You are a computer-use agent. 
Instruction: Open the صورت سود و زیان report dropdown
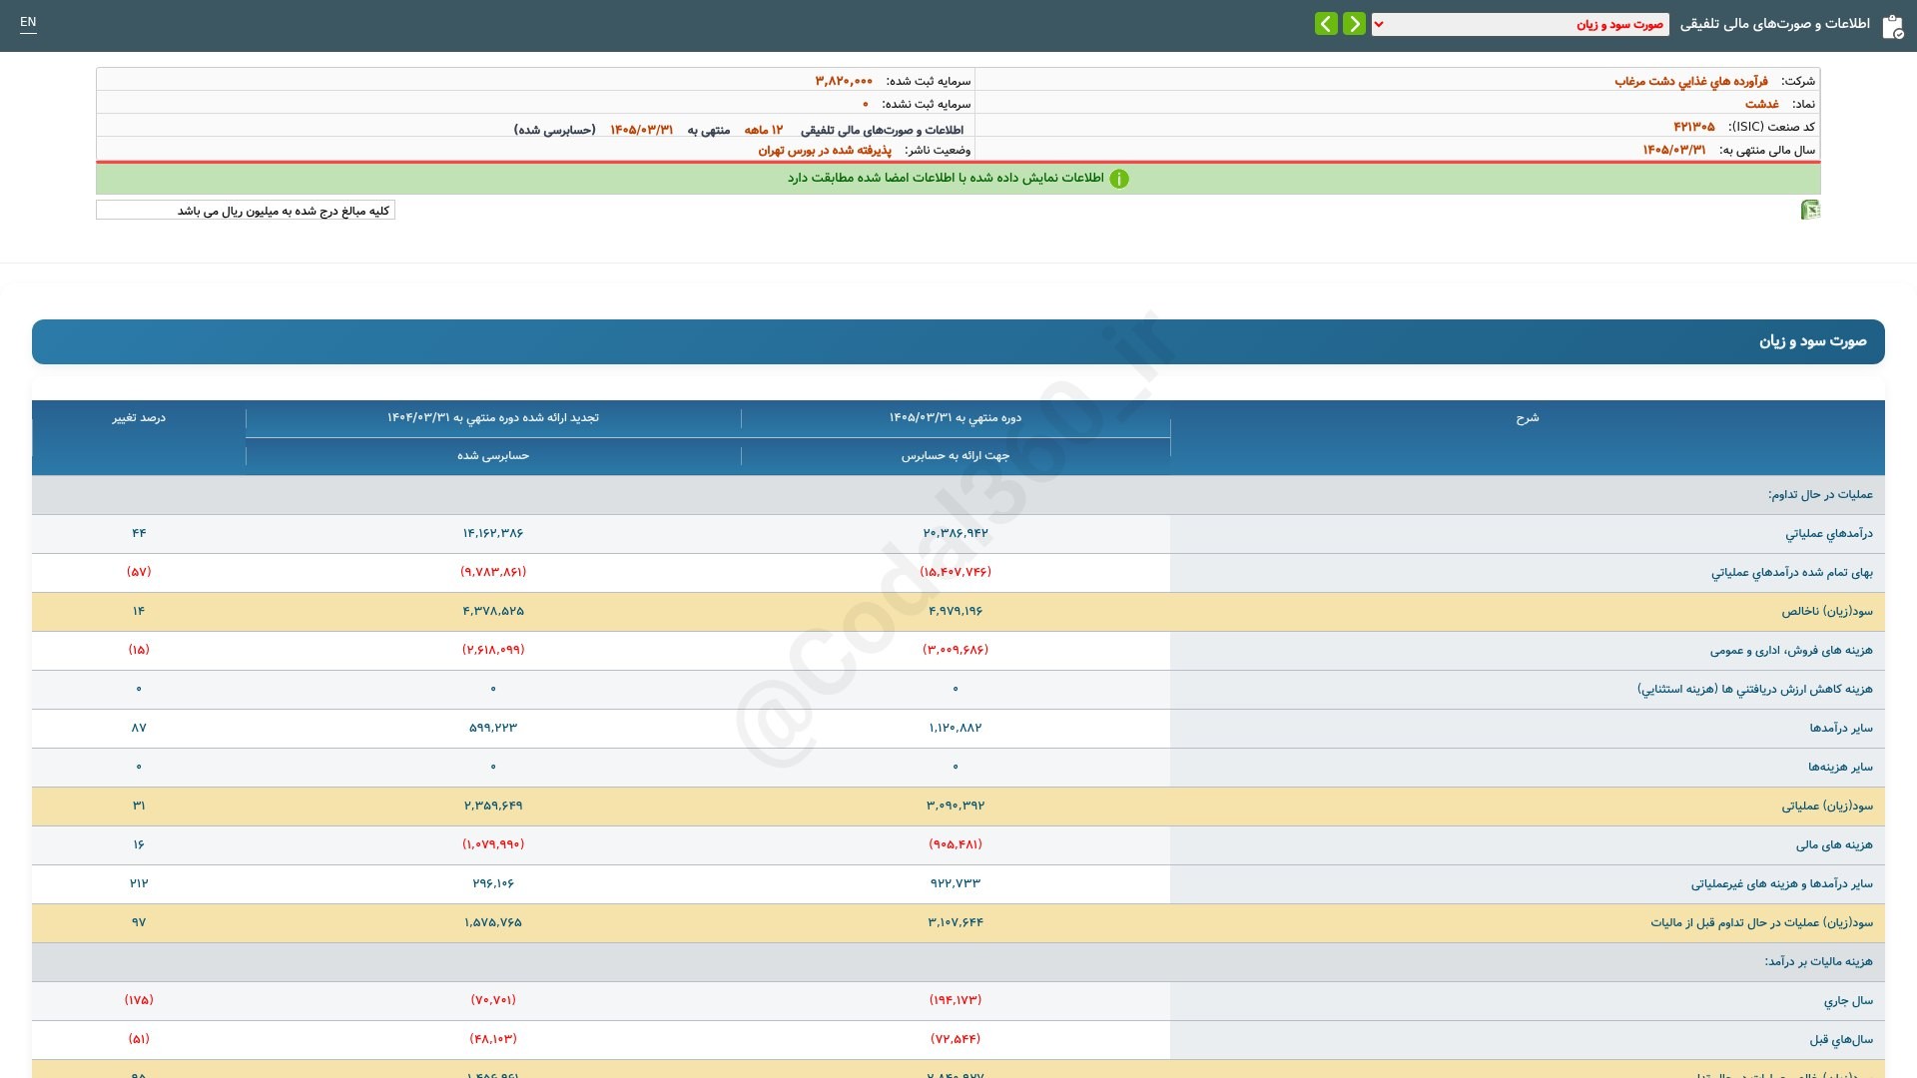click(x=1520, y=24)
